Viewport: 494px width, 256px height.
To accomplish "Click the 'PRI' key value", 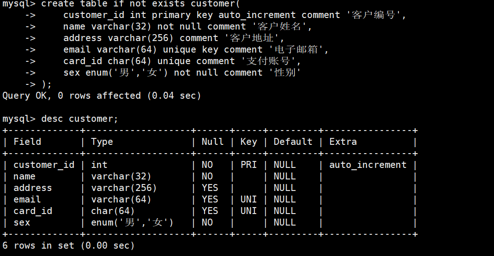I will pos(248,165).
